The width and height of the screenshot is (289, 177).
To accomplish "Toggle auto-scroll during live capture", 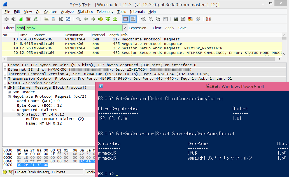I will (x=133, y=19).
